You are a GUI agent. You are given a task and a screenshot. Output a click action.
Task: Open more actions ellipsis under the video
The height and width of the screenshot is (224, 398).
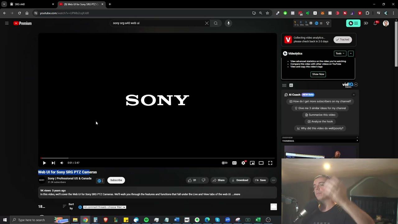coord(273,180)
